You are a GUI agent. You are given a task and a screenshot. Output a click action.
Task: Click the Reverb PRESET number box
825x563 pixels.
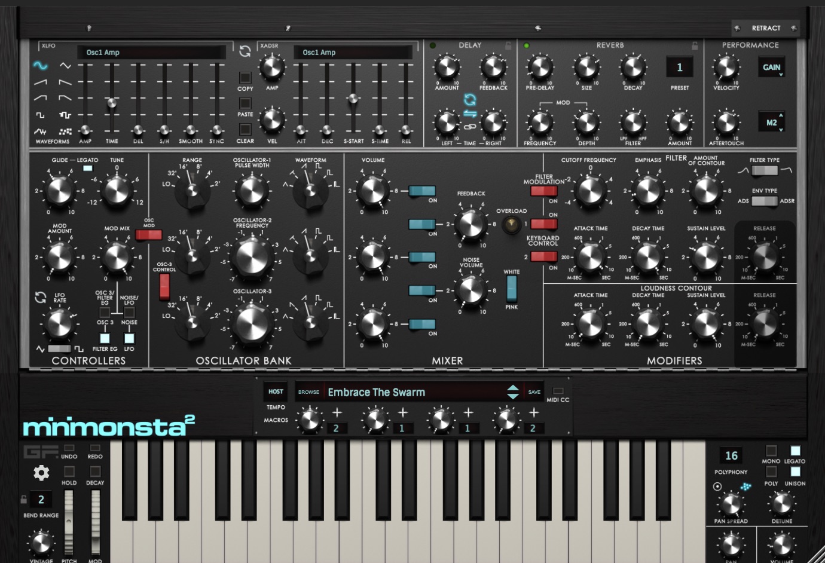[680, 68]
